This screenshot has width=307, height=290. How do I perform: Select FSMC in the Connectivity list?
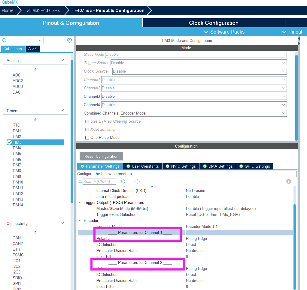click(x=18, y=255)
